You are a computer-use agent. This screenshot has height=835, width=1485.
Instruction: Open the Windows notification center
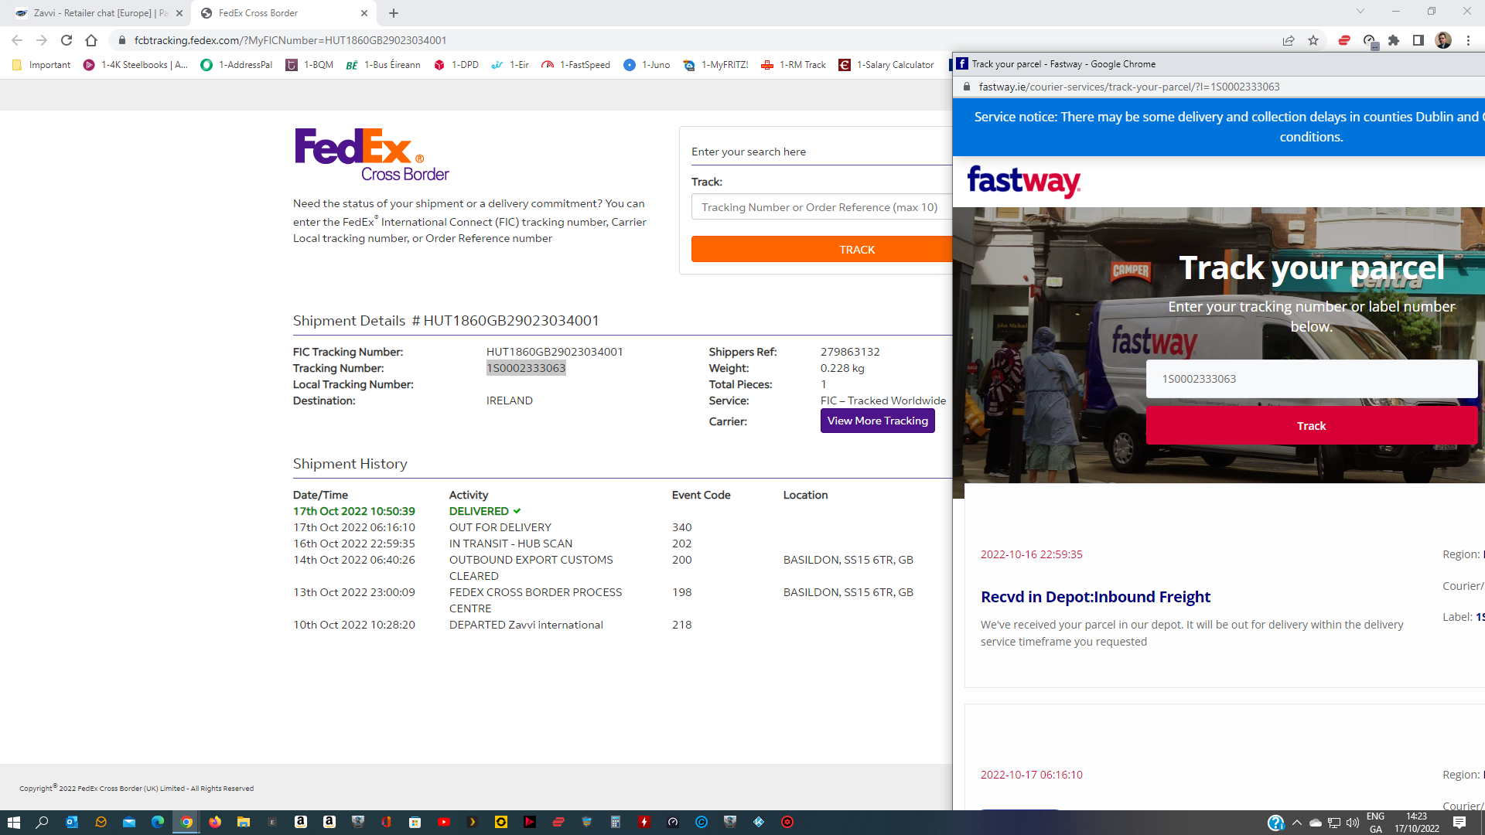(x=1459, y=823)
